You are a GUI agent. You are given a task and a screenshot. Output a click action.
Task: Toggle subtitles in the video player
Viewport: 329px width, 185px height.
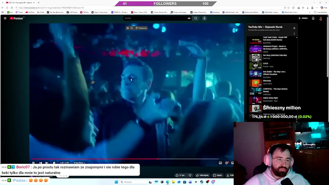point(220,163)
